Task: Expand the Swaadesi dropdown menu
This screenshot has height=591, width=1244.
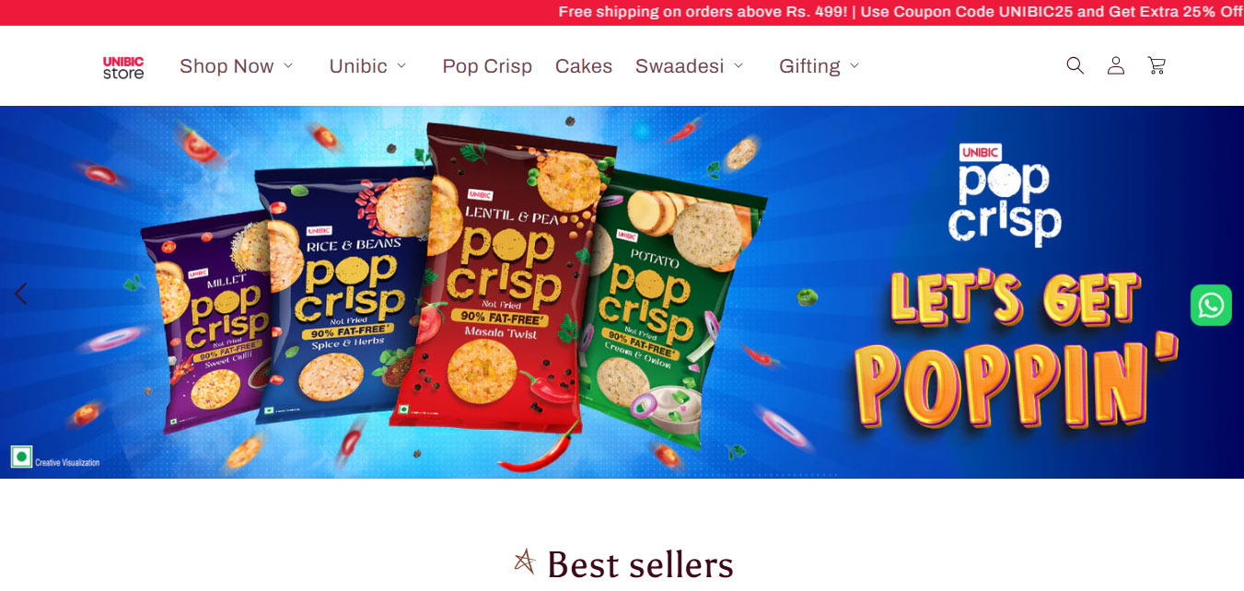Action: 689,66
